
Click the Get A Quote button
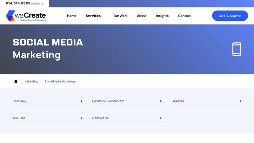click(230, 16)
